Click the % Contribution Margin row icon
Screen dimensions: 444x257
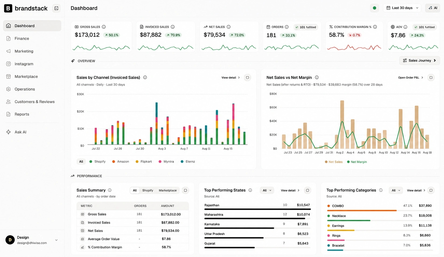coord(82,247)
